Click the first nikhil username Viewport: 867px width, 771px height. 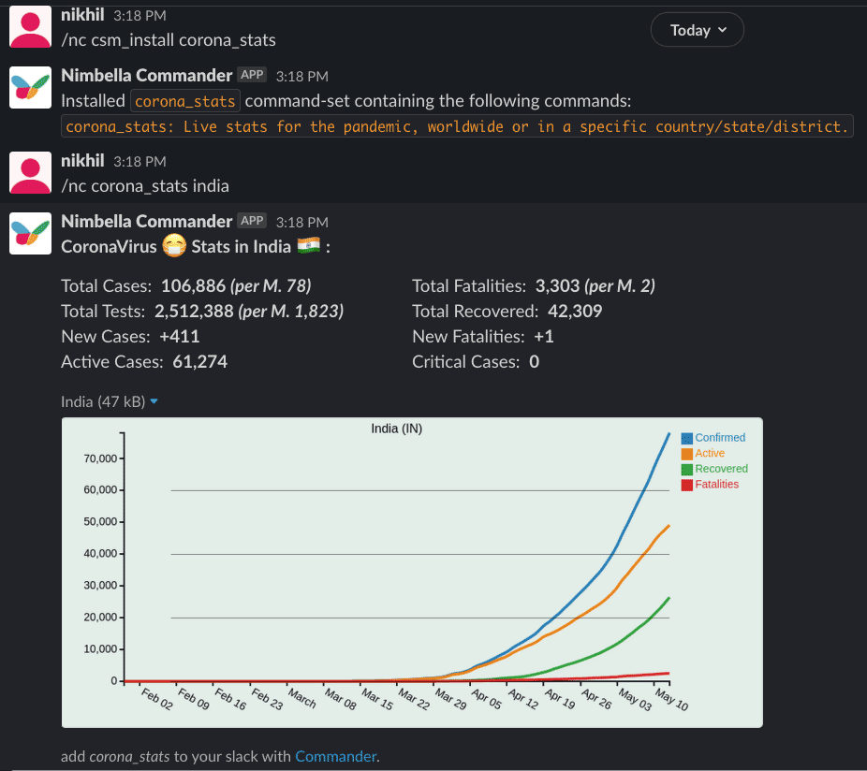[82, 16]
